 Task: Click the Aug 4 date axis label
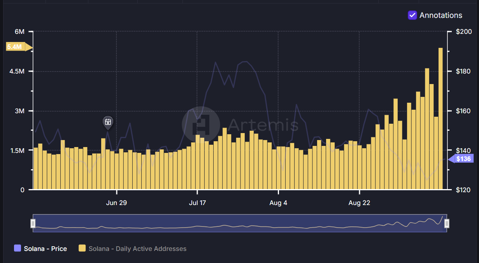point(278,203)
